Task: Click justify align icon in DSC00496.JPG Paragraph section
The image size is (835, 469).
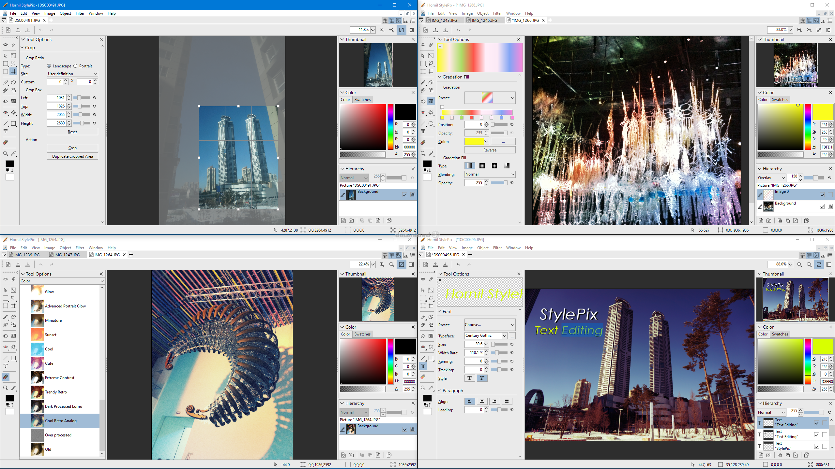Action: click(x=507, y=401)
